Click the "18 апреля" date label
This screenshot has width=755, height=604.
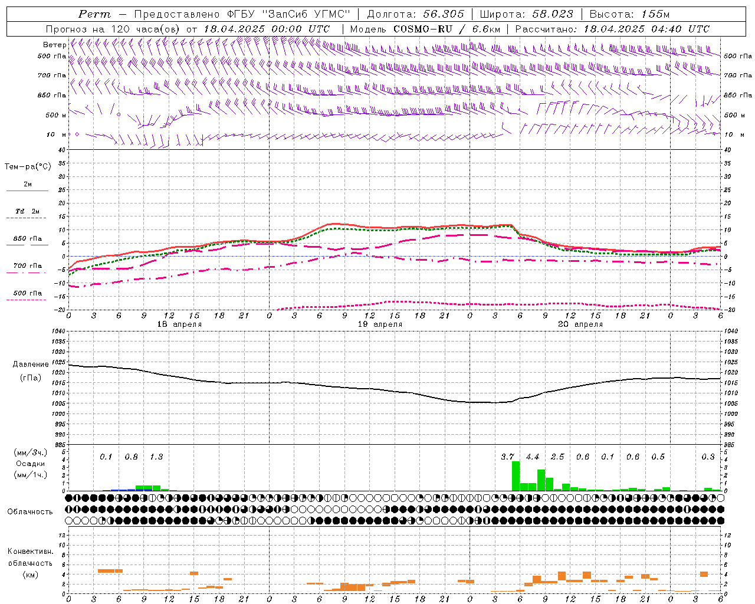[x=179, y=324]
